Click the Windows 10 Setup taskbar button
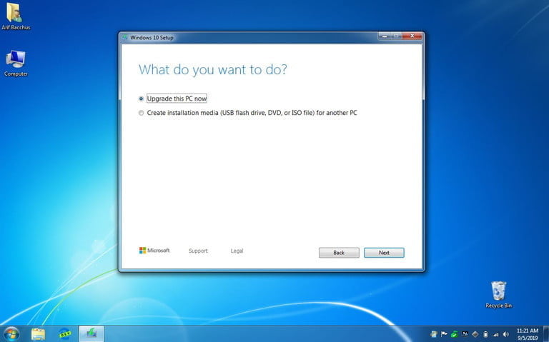The height and width of the screenshot is (342, 549). pyautogui.click(x=91, y=333)
